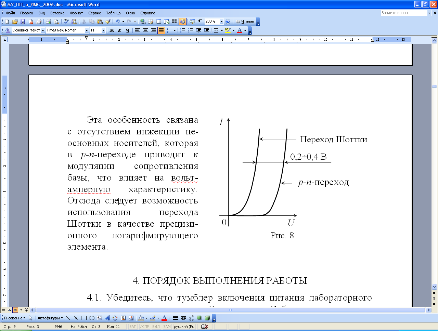Activate the Format Painter brush
The image size is (438, 331).
(108, 22)
